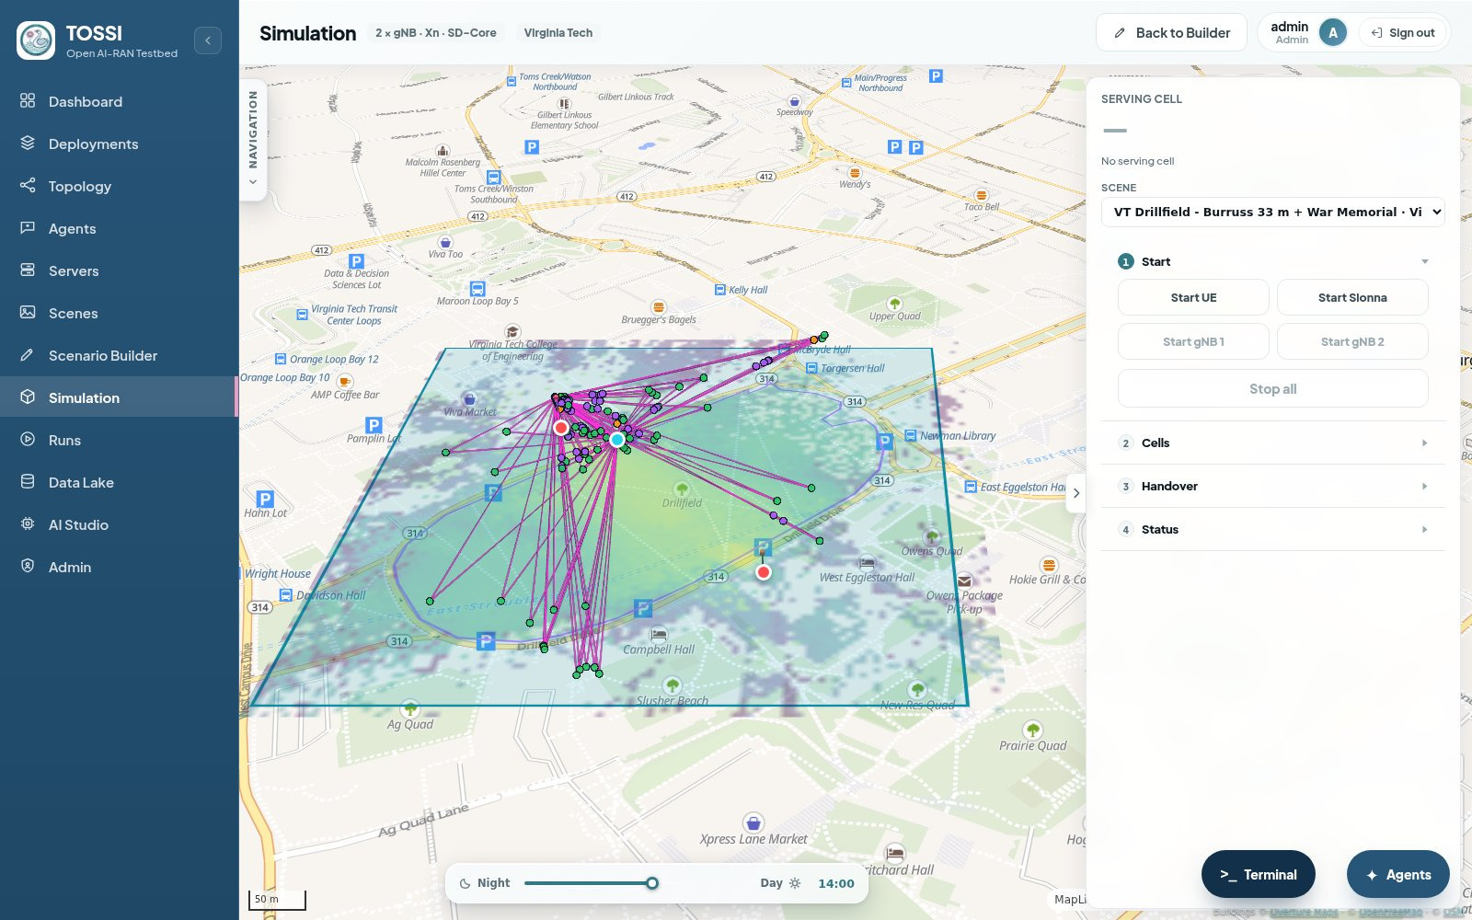
Task: Click the teal UE marker on map
Action: pos(617,440)
